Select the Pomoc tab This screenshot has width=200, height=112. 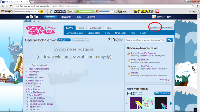[109, 28]
